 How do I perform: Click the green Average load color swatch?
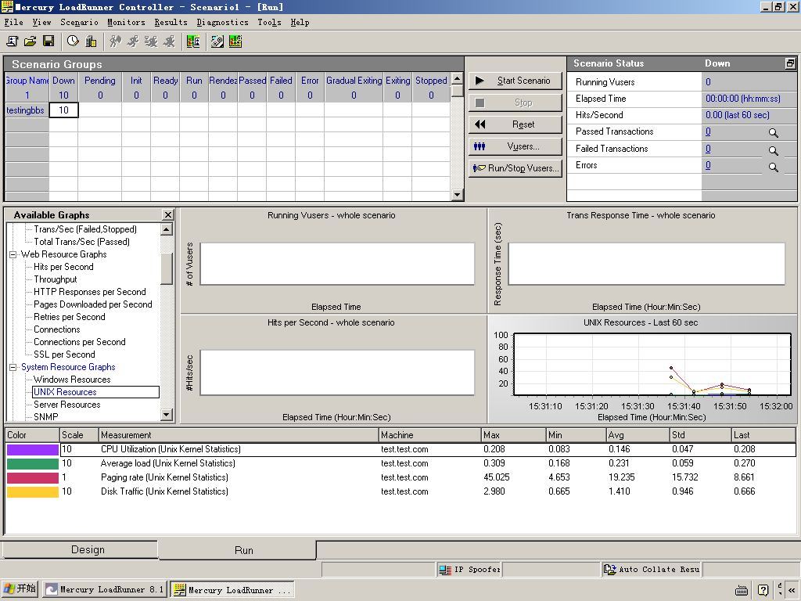[32, 463]
